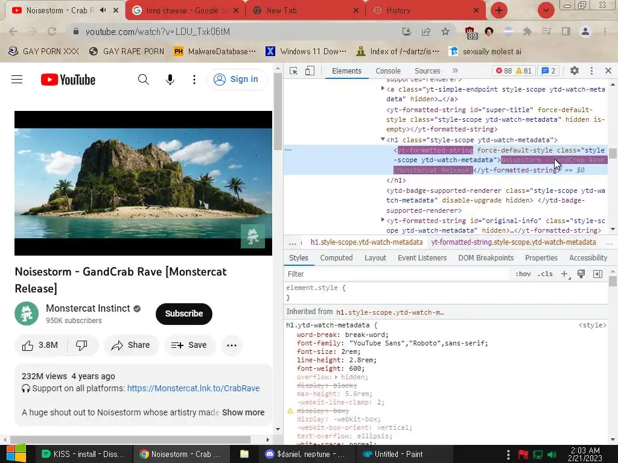The width and height of the screenshot is (618, 463).
Task: Toggle :hov element state panel
Action: pos(523,274)
